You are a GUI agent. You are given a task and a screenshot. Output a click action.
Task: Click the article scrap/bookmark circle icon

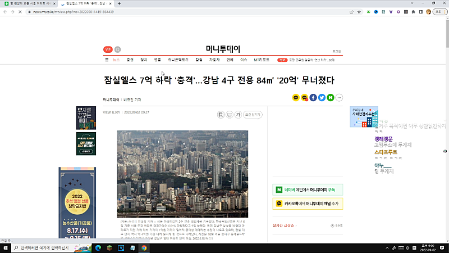[221, 115]
